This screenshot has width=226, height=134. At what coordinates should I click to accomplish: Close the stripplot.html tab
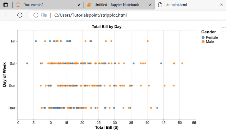[221, 5]
